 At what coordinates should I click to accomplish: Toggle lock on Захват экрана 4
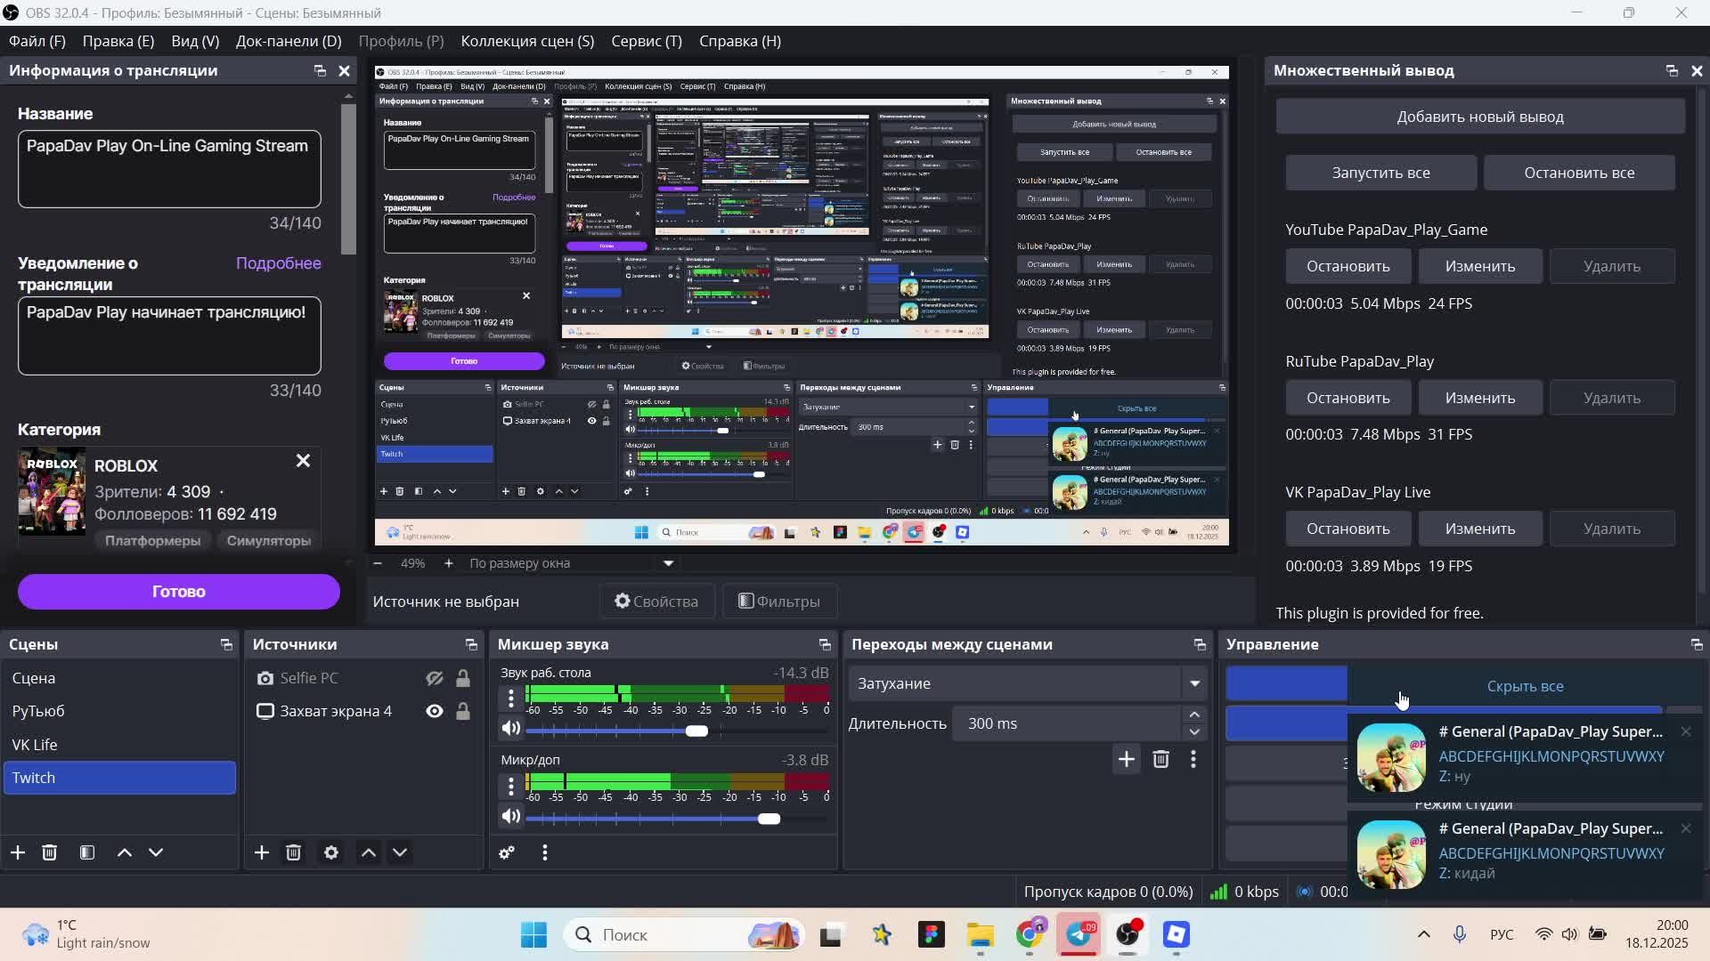[x=463, y=711]
